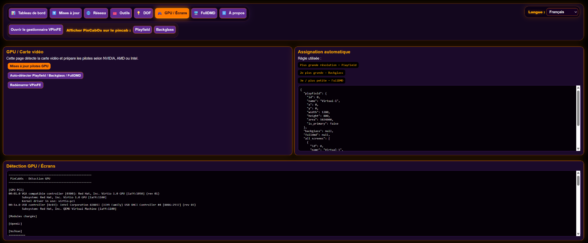Click the Redémarrer VPinFE button
588x243 pixels.
pyautogui.click(x=26, y=85)
